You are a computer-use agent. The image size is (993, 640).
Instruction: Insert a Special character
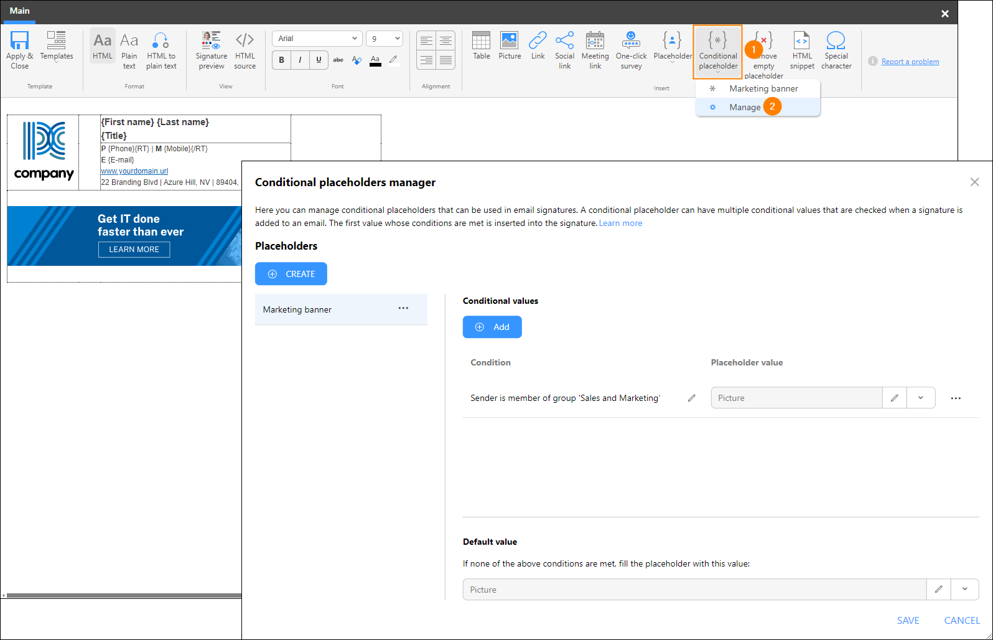point(836,50)
